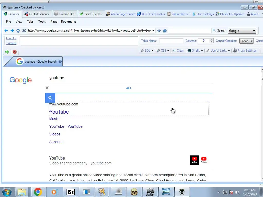Open the Music sitelink
263x197 pixels.
pyautogui.click(x=54, y=119)
